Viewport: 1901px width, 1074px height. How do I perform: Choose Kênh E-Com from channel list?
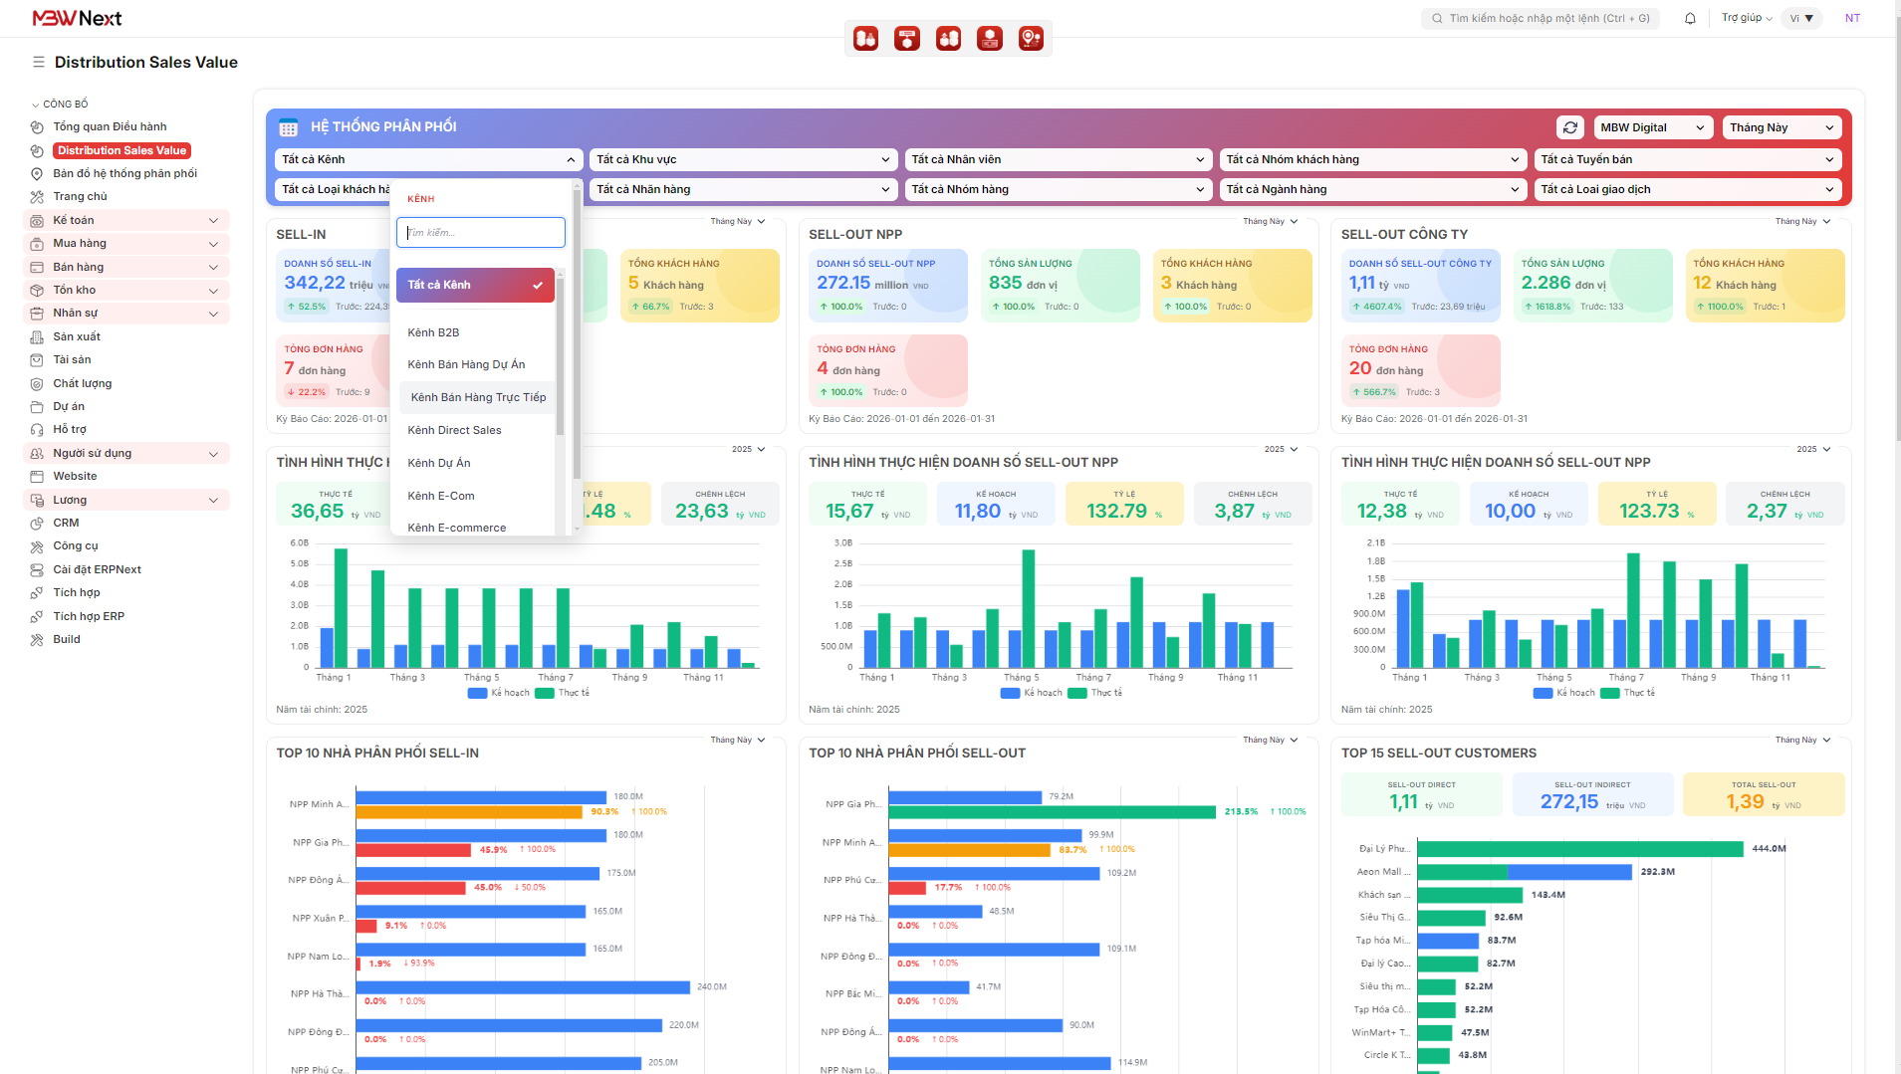[x=441, y=496]
